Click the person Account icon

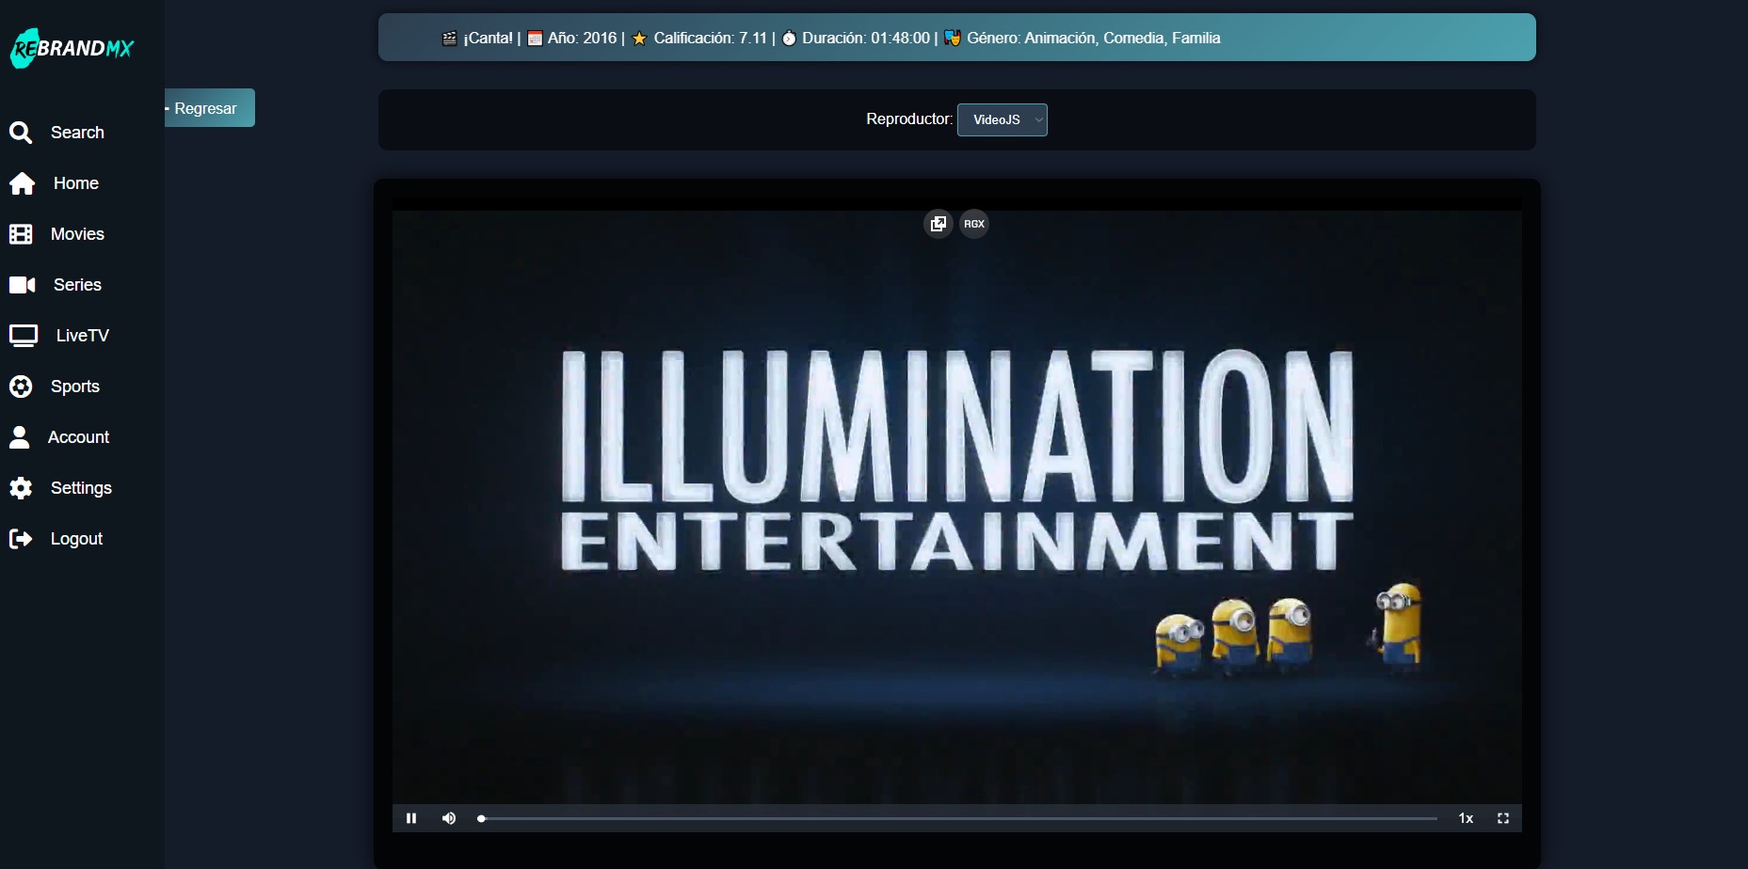coord(20,436)
